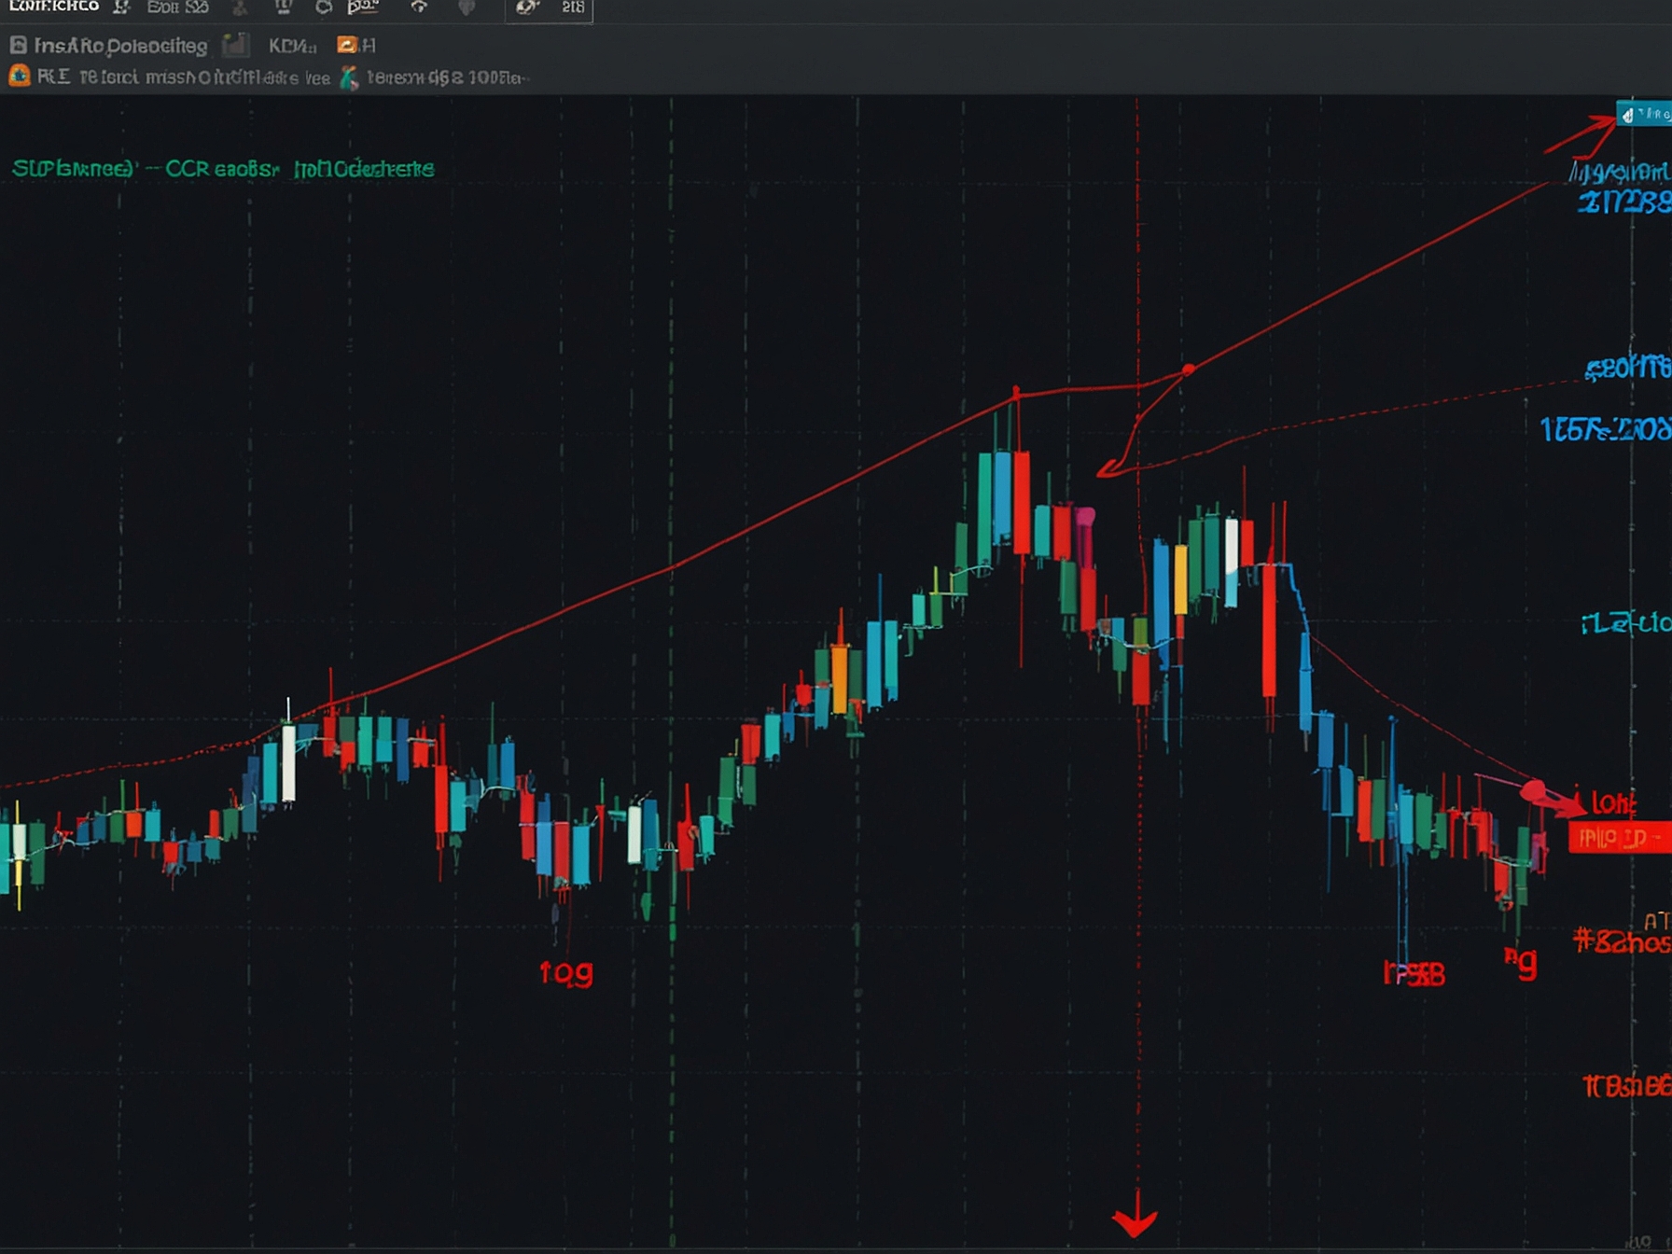1672x1254 pixels.
Task: Click the person-shaped icon in the top bar
Action: [x=240, y=7]
